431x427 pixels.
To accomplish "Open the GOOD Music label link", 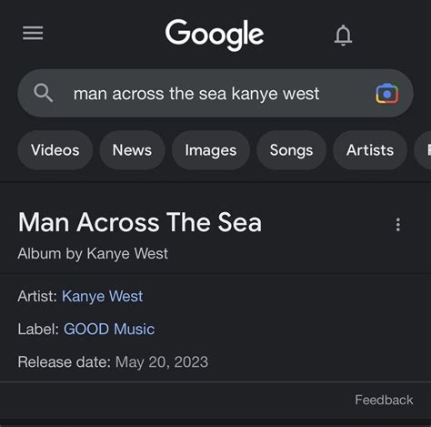I will coord(109,330).
